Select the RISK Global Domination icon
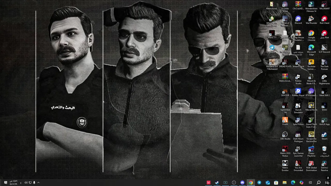 pyautogui.click(x=311, y=166)
